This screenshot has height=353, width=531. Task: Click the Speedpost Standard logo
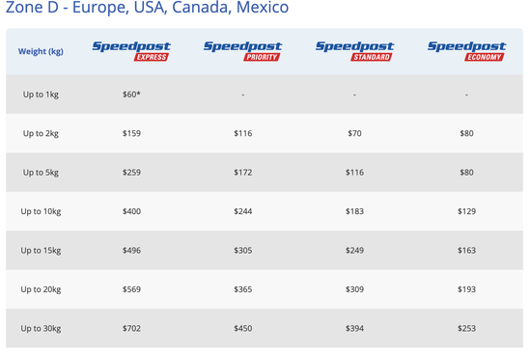(x=354, y=51)
